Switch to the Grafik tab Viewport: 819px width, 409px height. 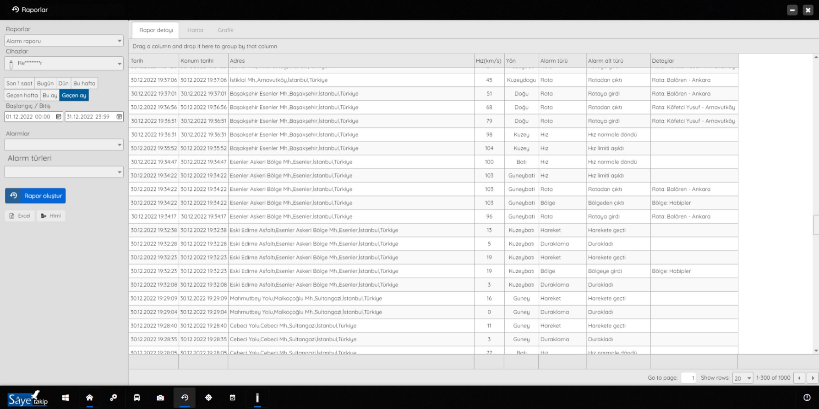(x=225, y=30)
